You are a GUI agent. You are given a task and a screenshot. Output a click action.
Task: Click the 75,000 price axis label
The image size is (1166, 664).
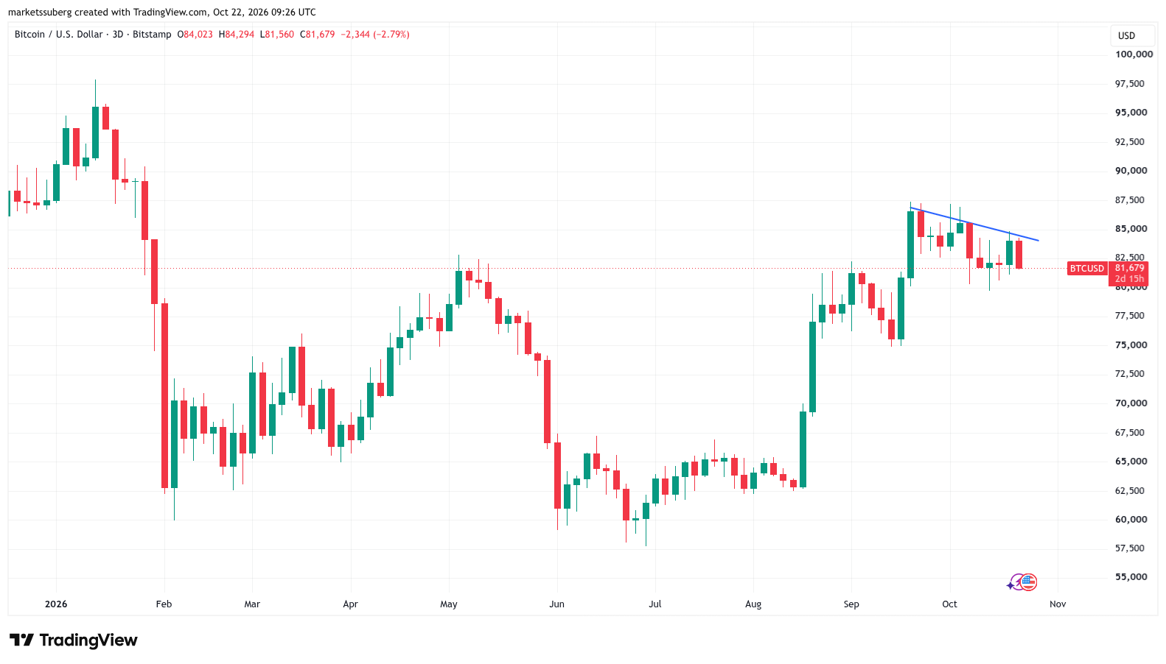click(1131, 345)
